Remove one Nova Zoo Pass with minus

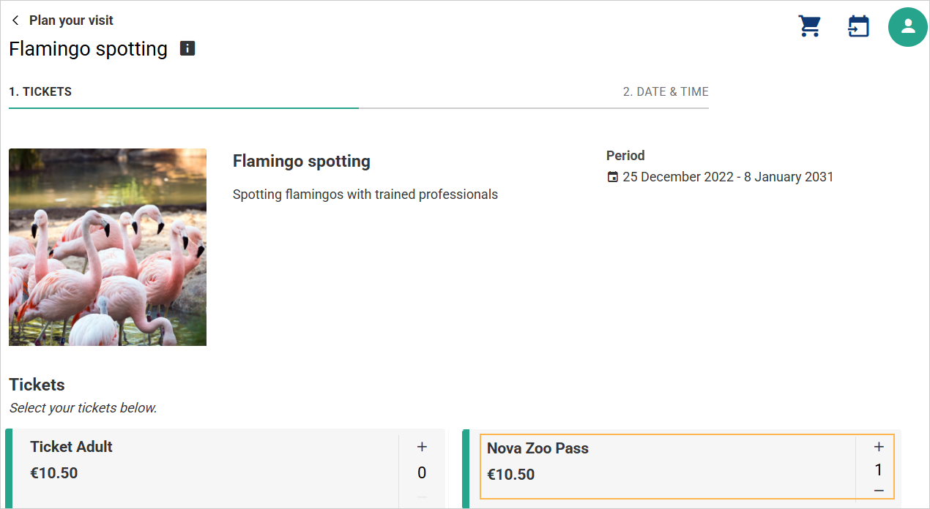[879, 490]
